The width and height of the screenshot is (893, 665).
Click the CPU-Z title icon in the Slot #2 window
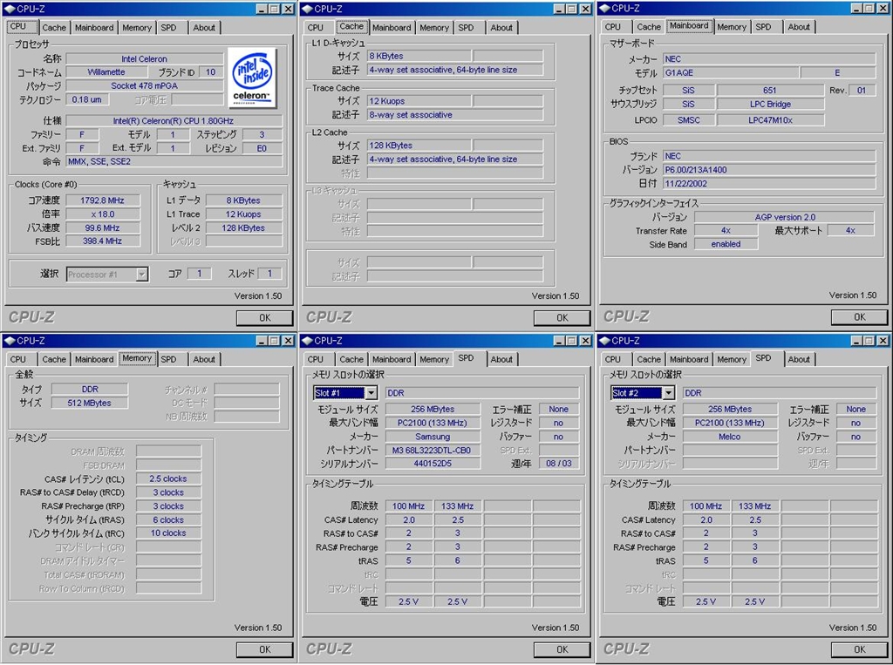pyautogui.click(x=604, y=341)
